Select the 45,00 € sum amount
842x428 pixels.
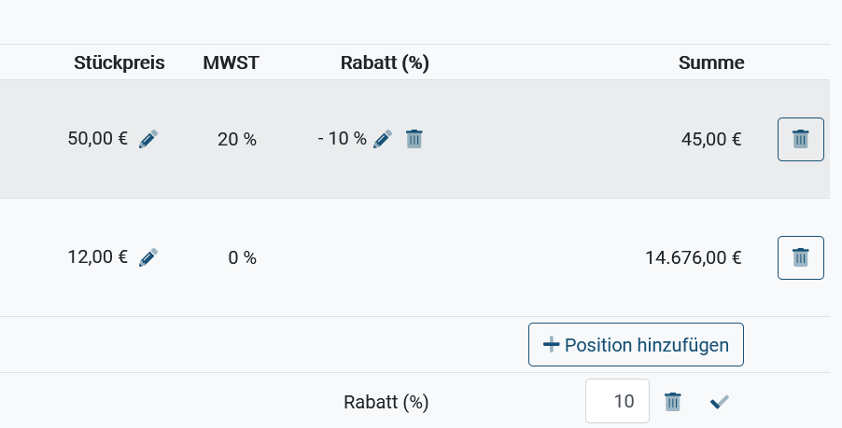(711, 140)
